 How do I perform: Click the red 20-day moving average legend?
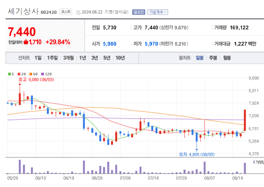22,74
